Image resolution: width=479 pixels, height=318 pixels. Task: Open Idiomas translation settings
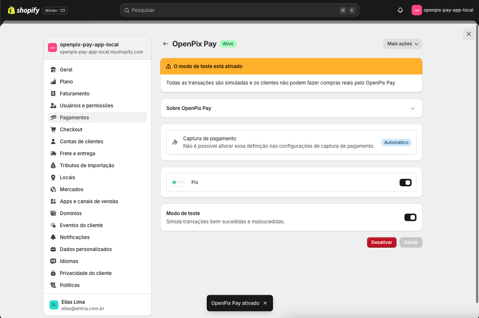point(69,261)
